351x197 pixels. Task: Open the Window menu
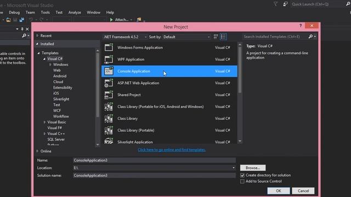(94, 13)
